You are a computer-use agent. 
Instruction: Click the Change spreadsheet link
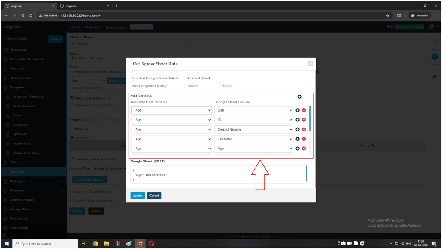(226, 86)
